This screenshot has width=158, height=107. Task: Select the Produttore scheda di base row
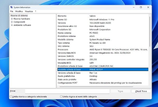[103, 66]
